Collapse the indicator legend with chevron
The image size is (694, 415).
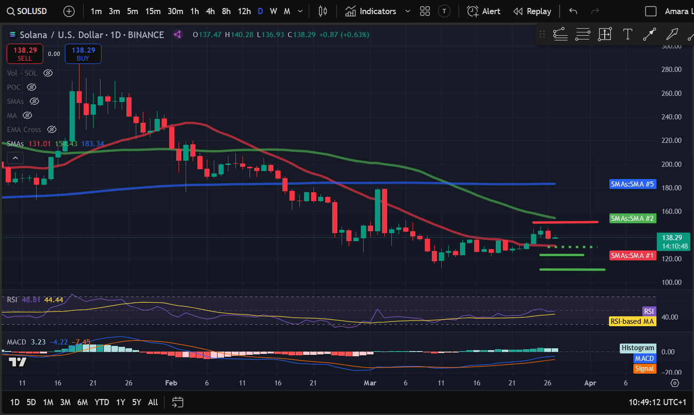coord(16,158)
